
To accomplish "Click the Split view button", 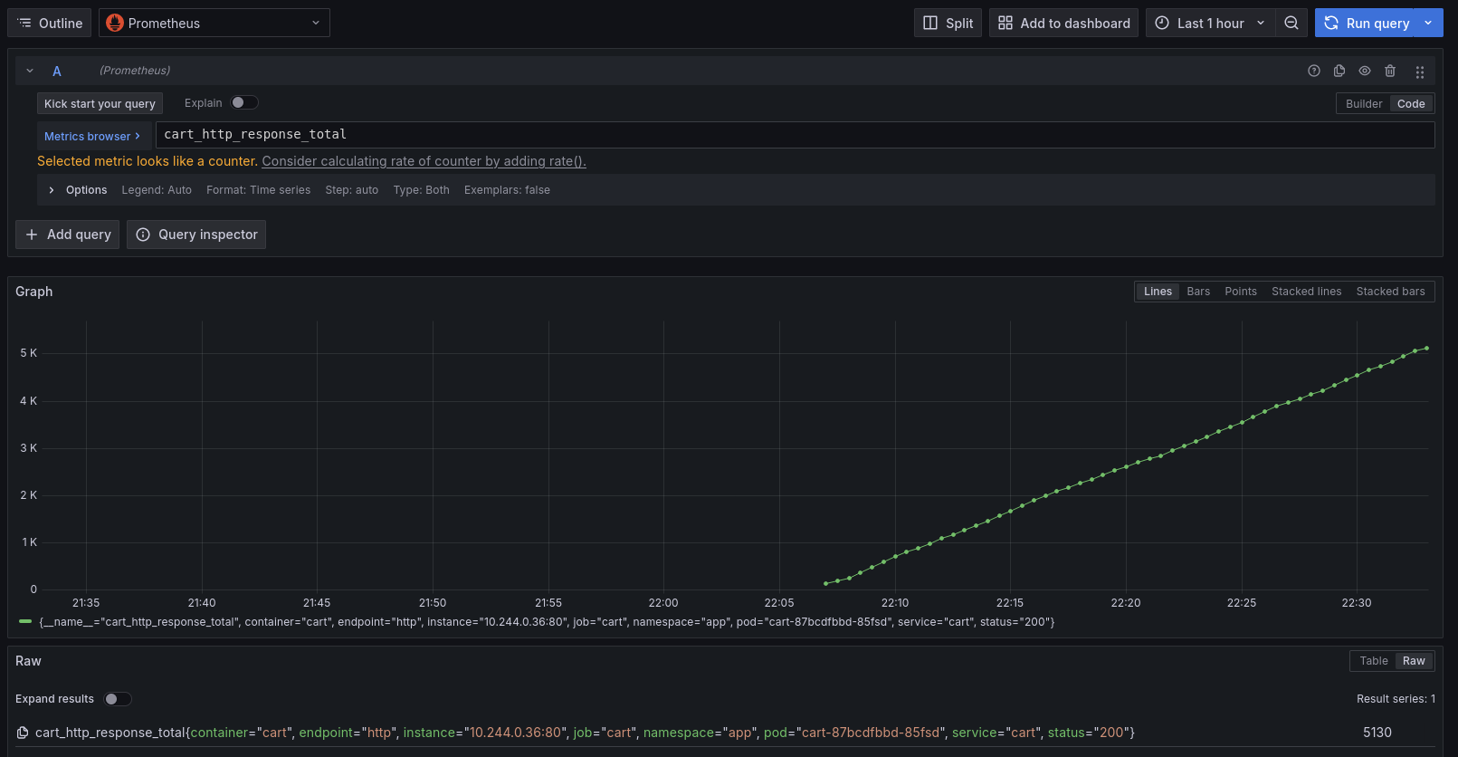I will (948, 23).
